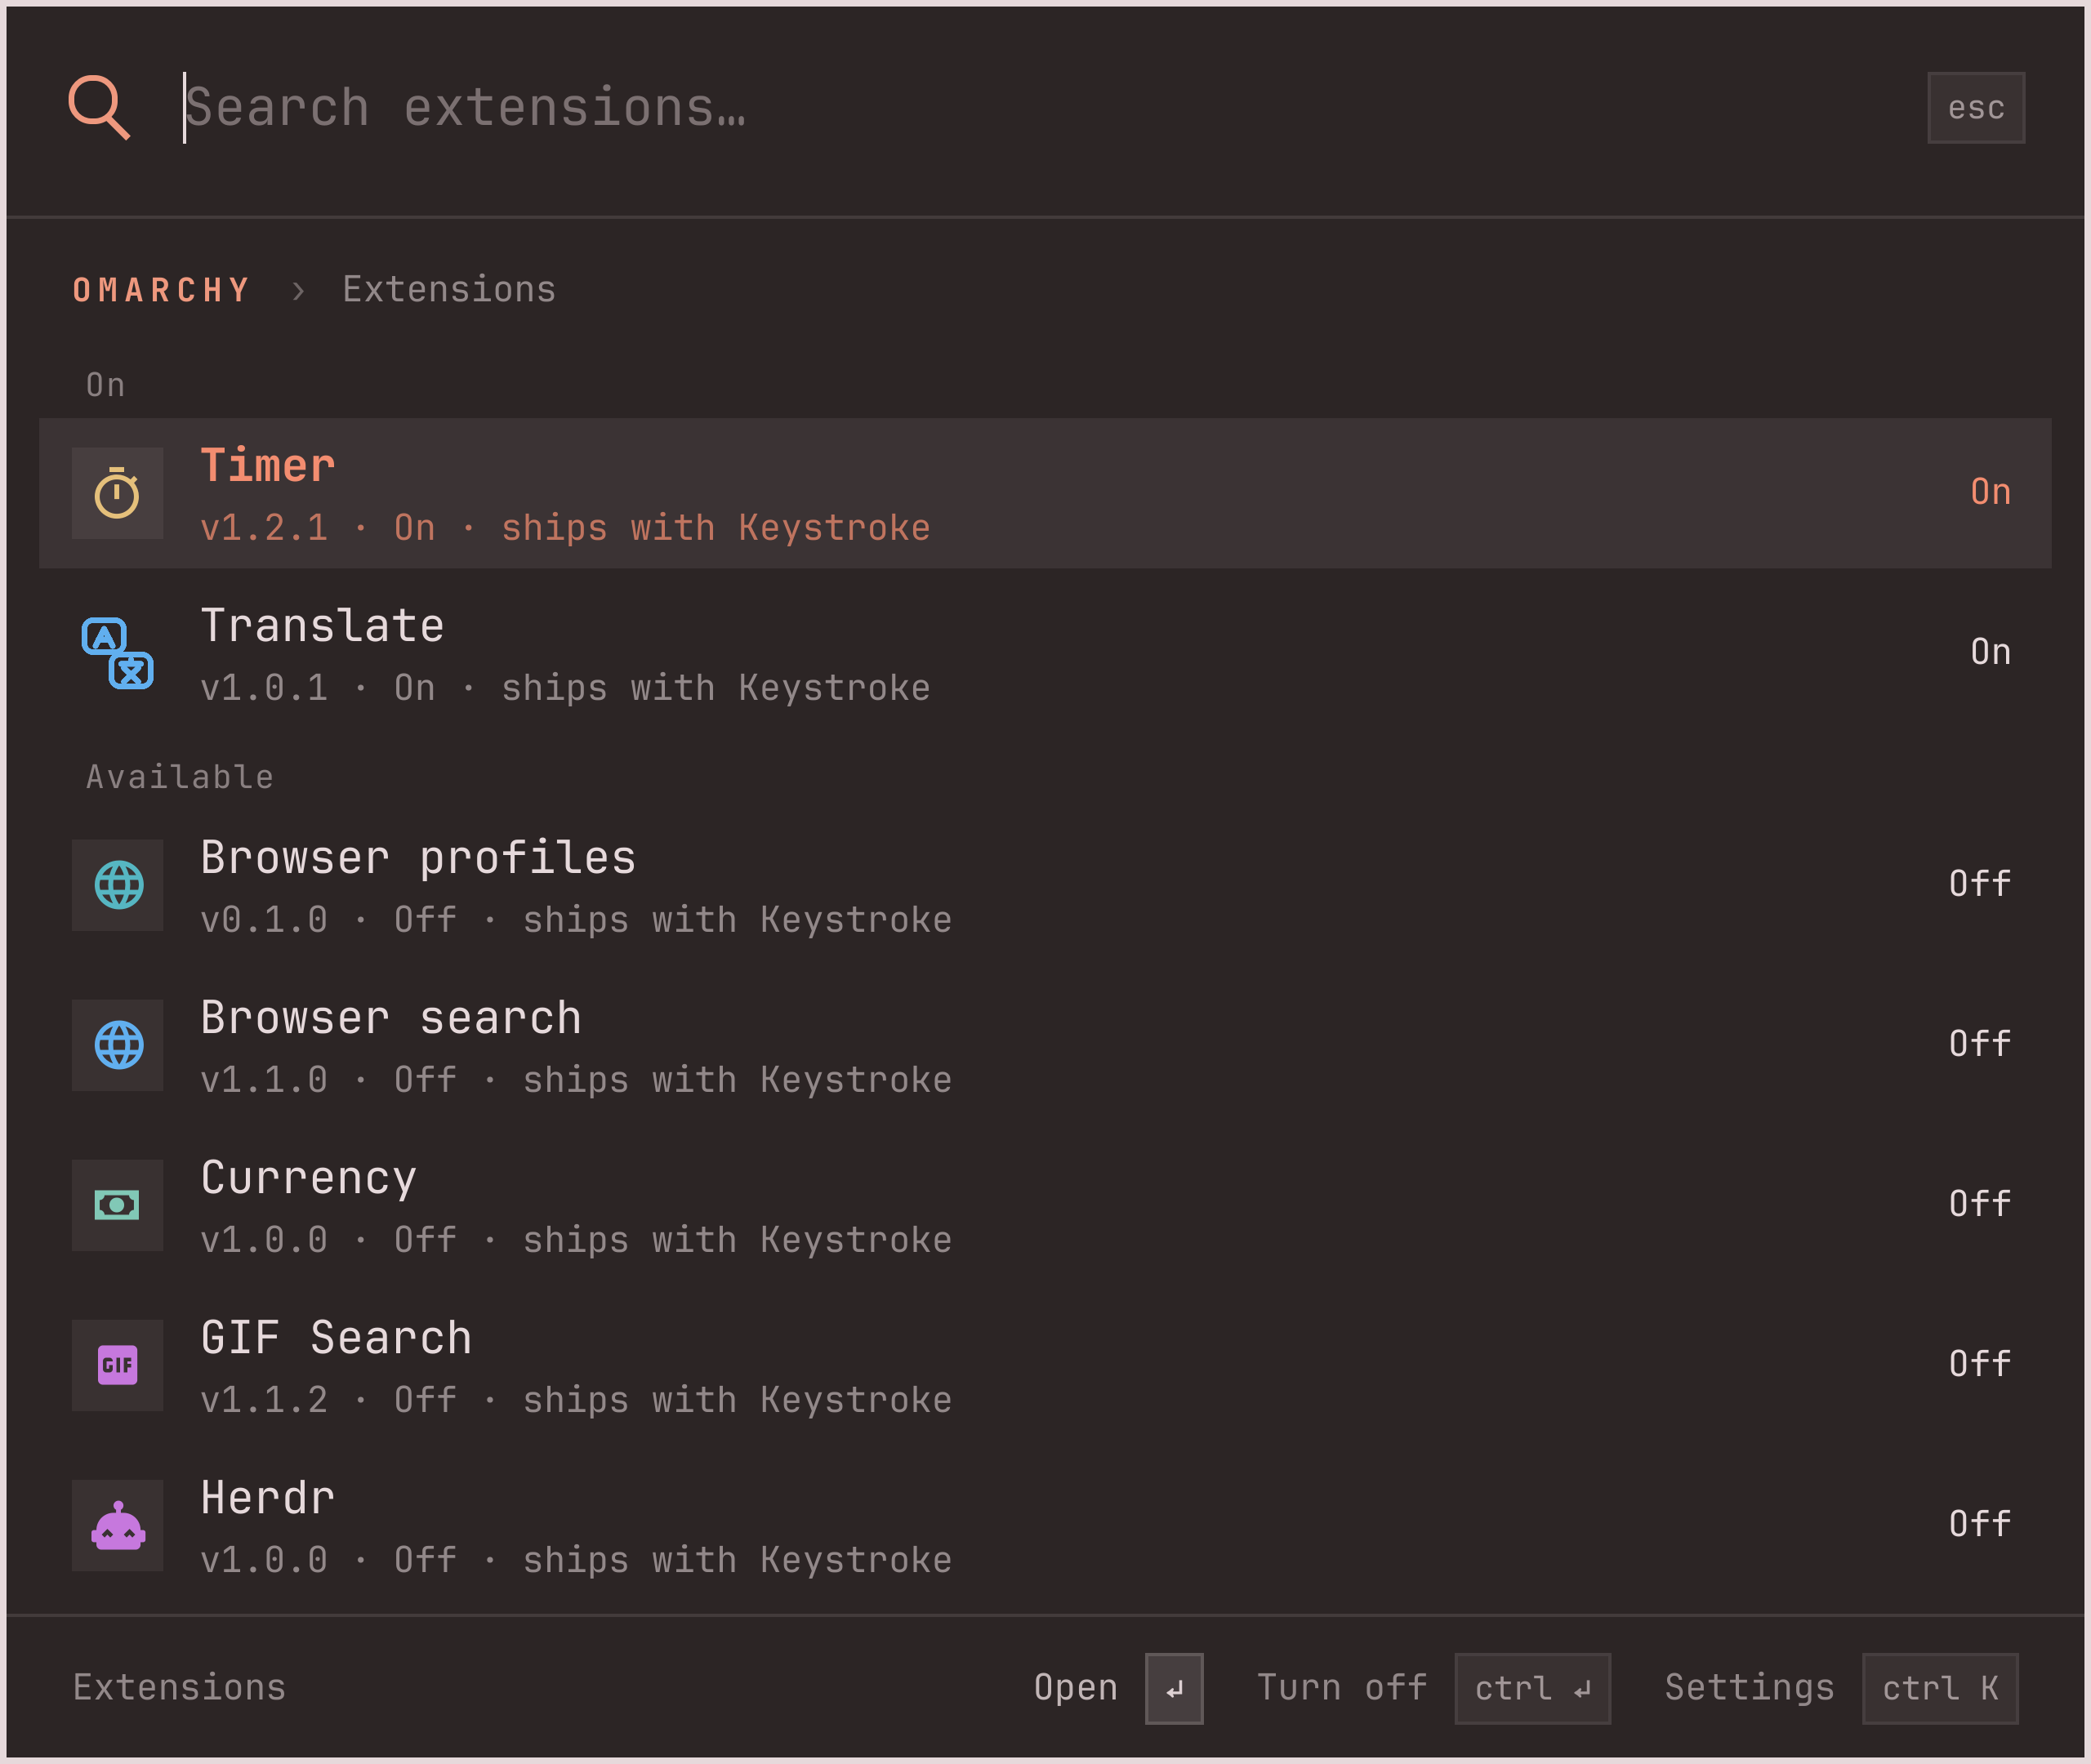Click the Currency banknote icon

click(118, 1205)
